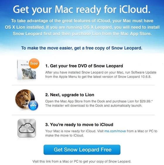This screenshot has height=165, width=164.
Task: Click the text make the move to iCloud
Action: point(64,135)
